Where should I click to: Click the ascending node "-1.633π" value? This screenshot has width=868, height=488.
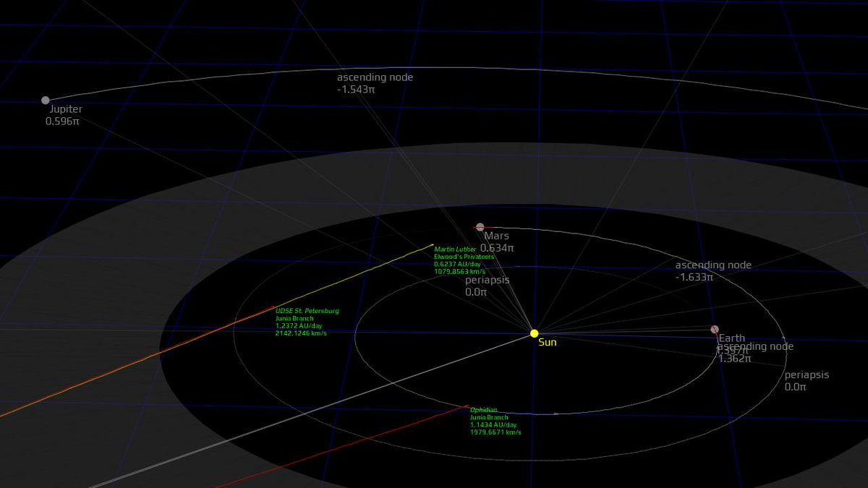[694, 277]
